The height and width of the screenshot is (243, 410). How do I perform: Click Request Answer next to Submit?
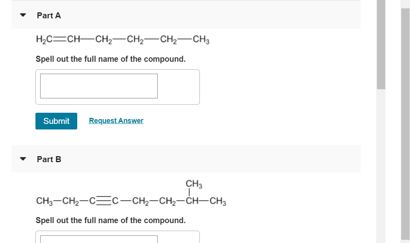[x=116, y=120]
